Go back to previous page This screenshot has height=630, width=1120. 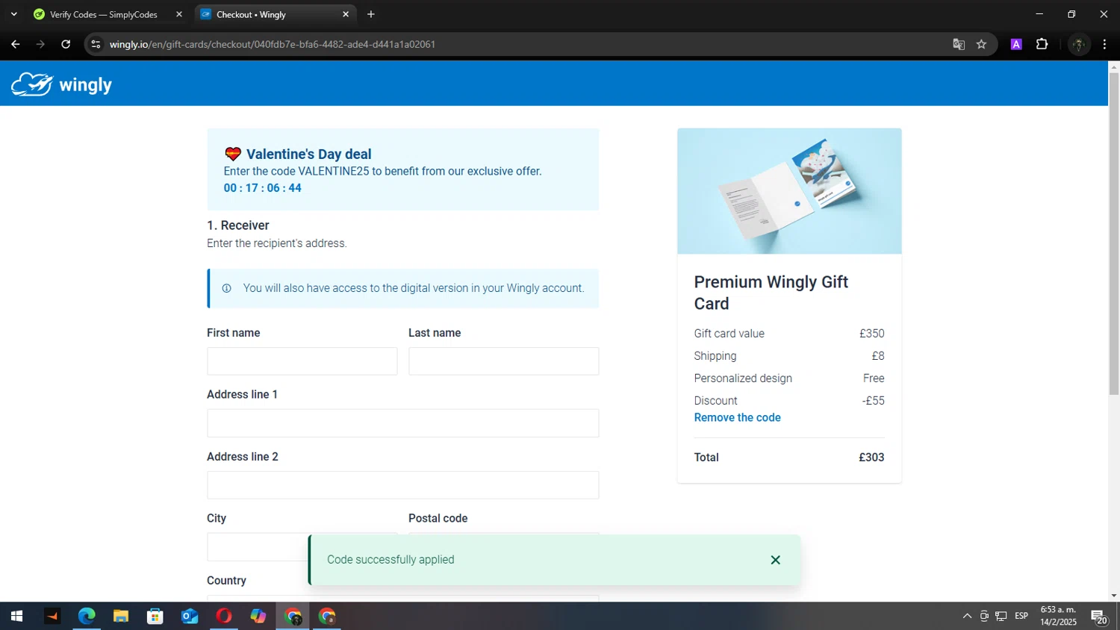pos(16,44)
